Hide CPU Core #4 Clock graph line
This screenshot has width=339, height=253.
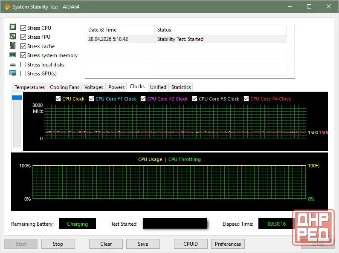pos(246,99)
